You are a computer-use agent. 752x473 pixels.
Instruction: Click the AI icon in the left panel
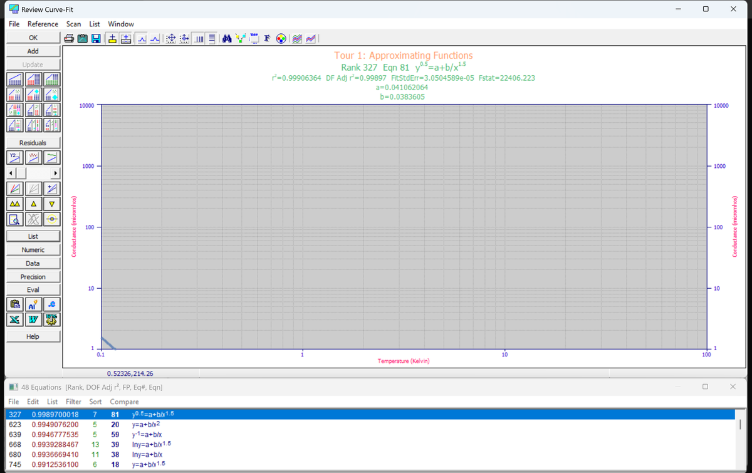pos(33,305)
